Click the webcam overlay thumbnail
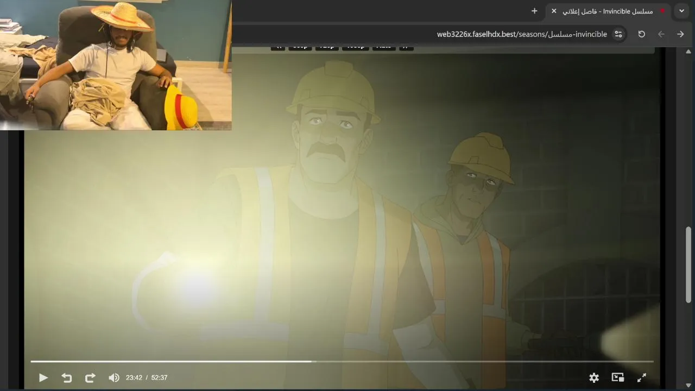The height and width of the screenshot is (391, 695). (116, 65)
